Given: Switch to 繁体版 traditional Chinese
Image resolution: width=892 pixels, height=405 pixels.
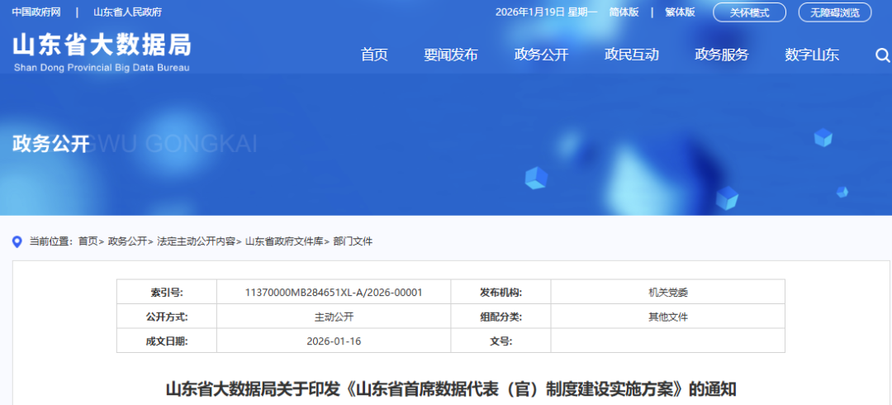Looking at the screenshot, I should pos(680,12).
